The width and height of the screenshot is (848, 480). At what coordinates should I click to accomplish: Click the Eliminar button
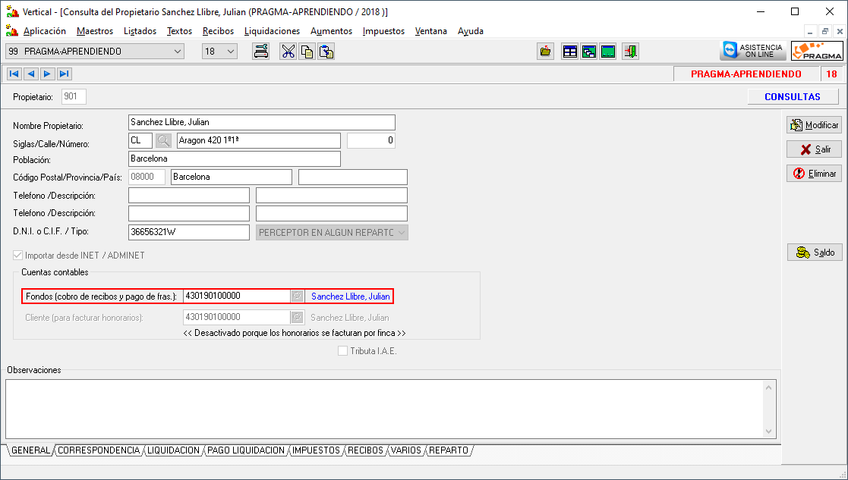pyautogui.click(x=814, y=174)
